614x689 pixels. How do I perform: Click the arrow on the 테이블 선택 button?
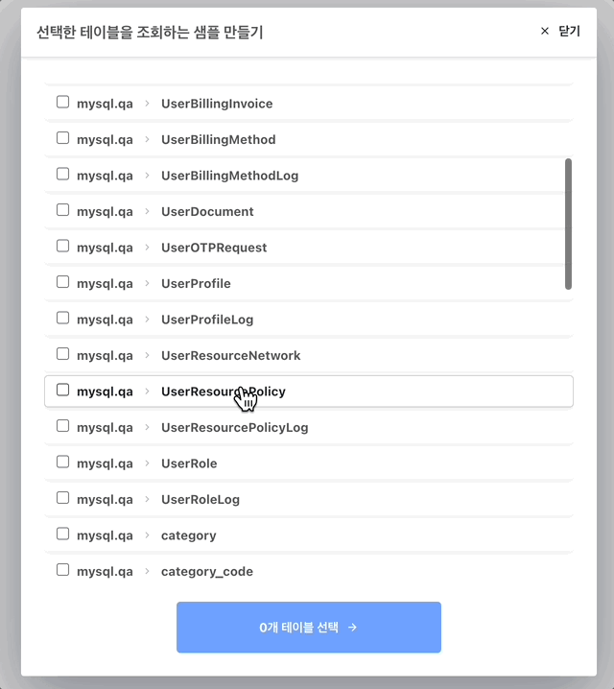click(x=353, y=627)
